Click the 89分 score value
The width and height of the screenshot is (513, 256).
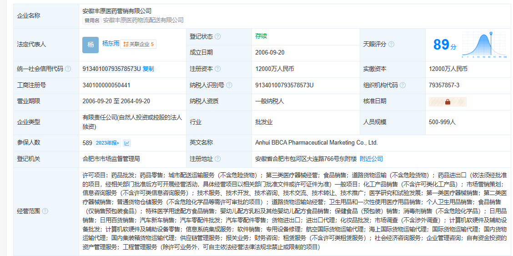(445, 45)
